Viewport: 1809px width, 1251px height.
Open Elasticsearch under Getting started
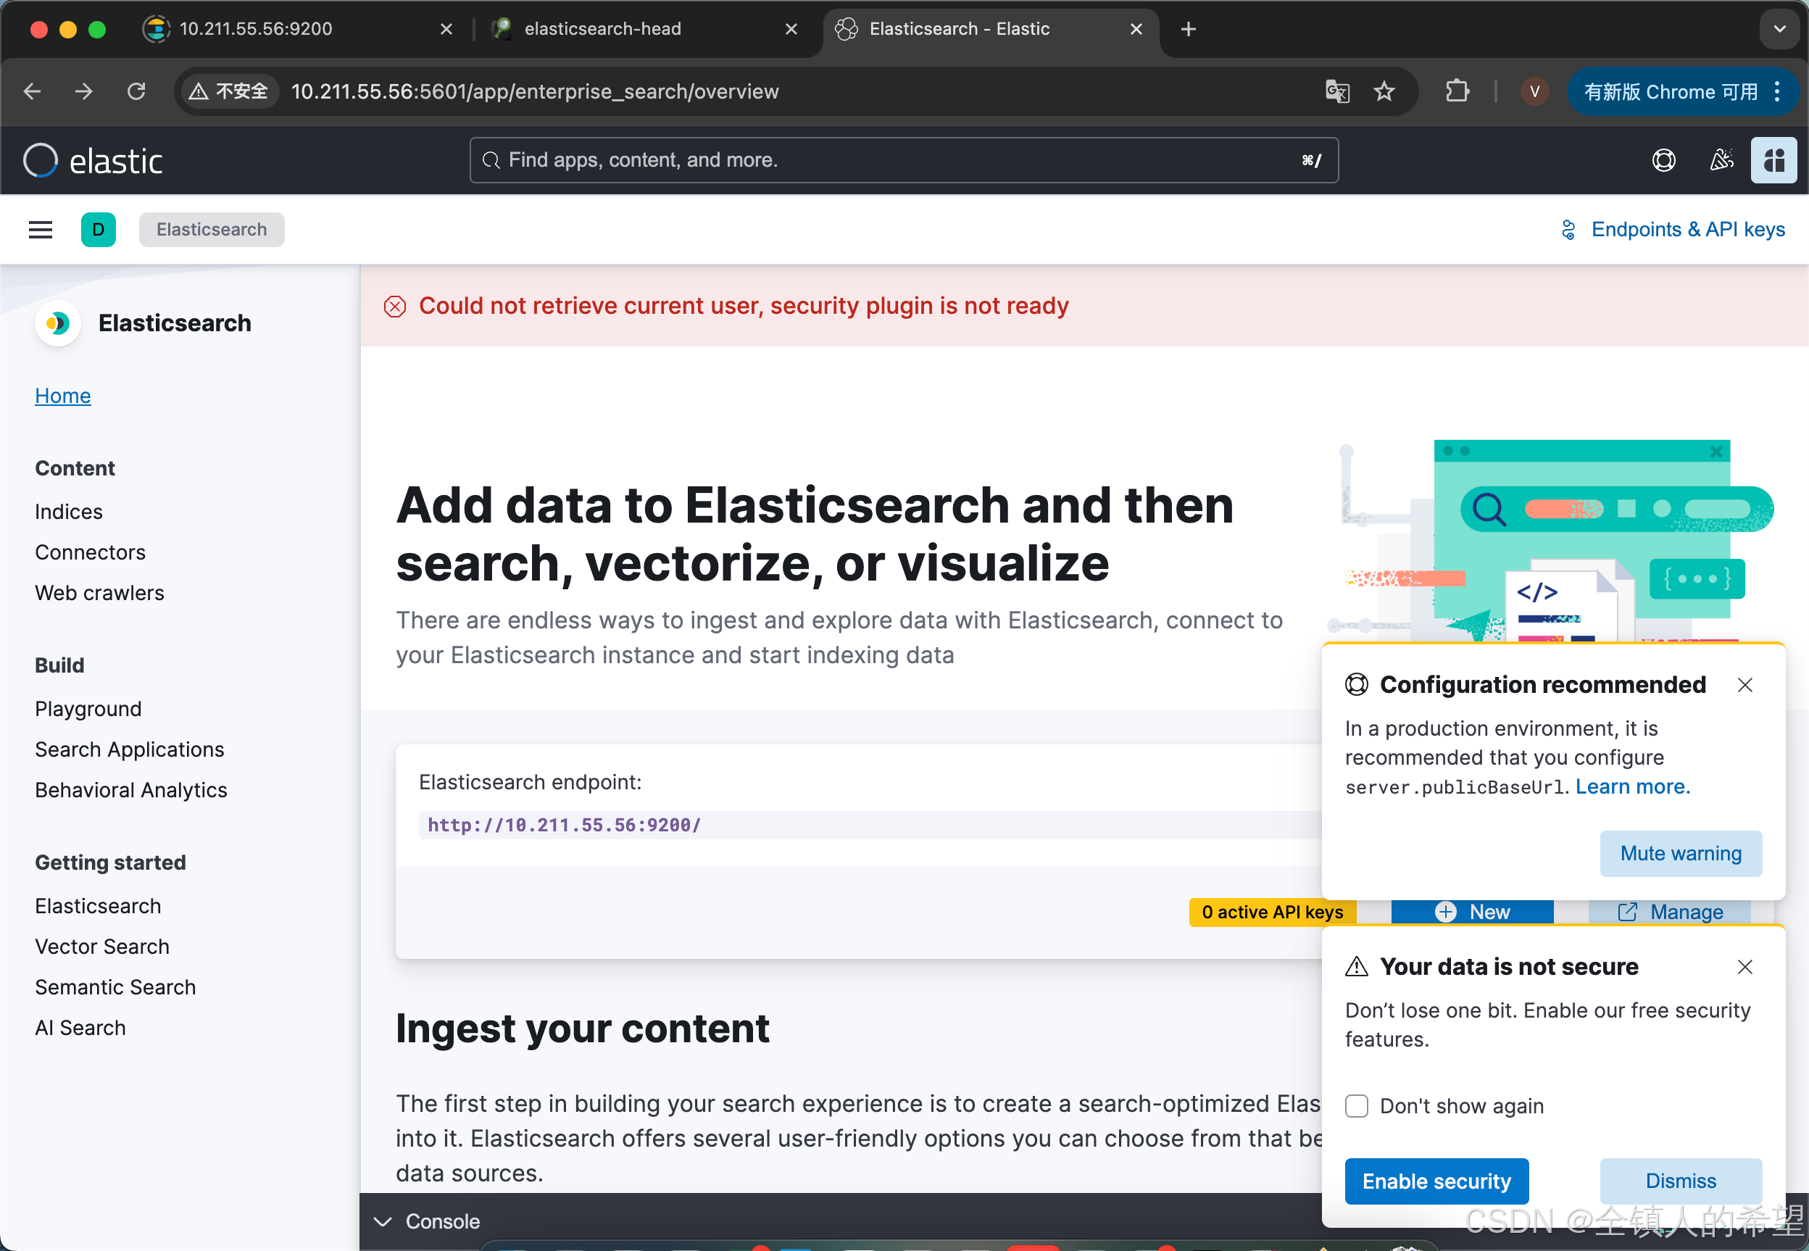pos(98,906)
